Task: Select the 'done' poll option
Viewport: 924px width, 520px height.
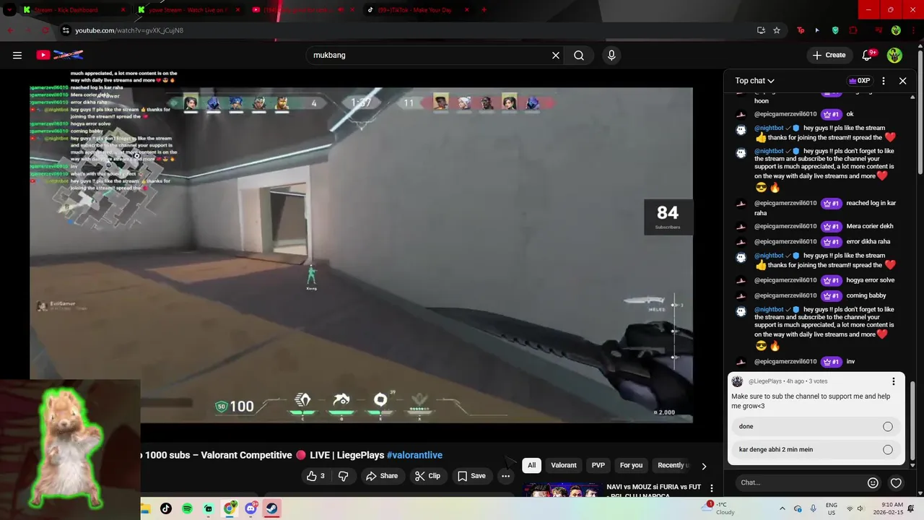Action: pyautogui.click(x=816, y=426)
